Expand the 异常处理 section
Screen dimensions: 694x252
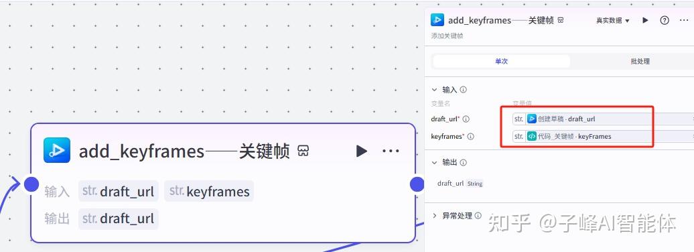tap(434, 216)
